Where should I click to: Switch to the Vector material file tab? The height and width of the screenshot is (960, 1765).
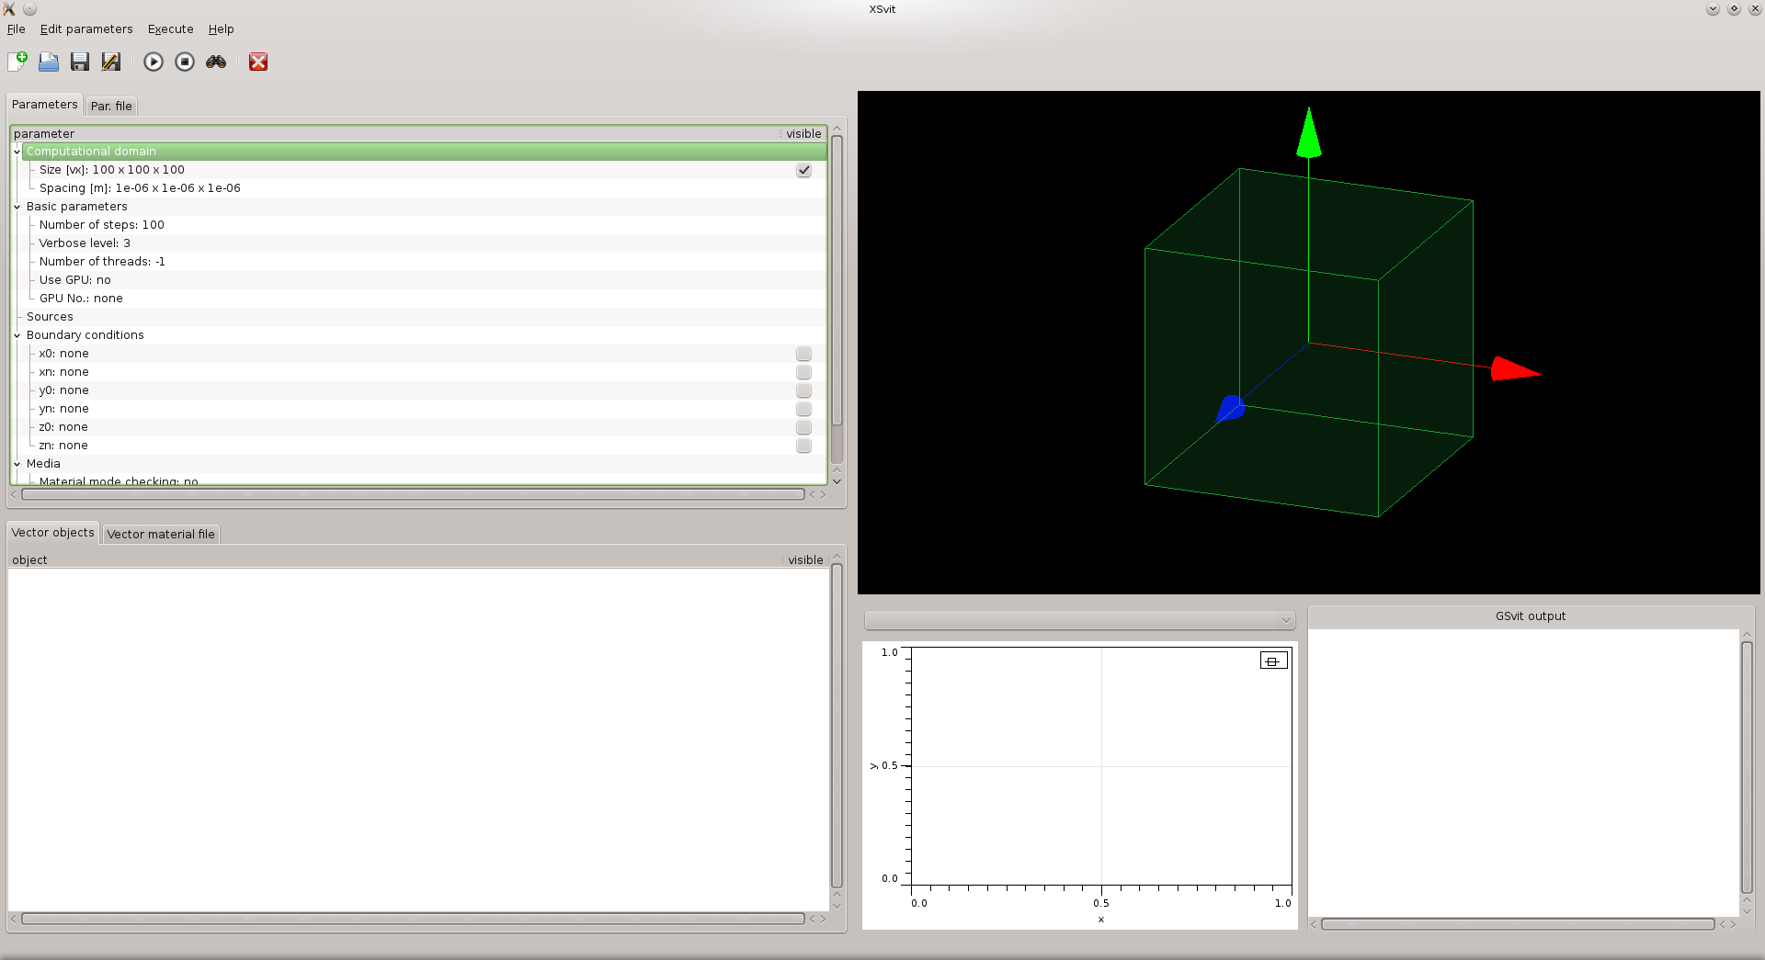click(161, 534)
